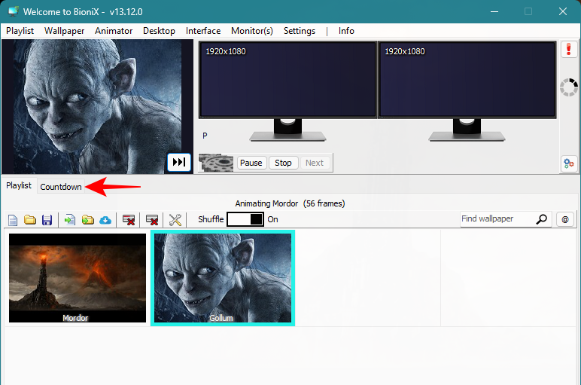
Task: Open the Animator menu
Action: click(114, 31)
